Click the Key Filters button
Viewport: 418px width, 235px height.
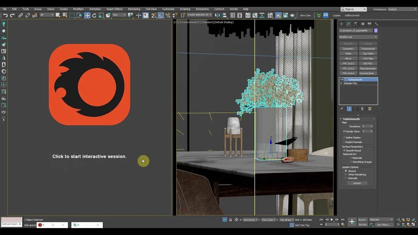coord(384,225)
